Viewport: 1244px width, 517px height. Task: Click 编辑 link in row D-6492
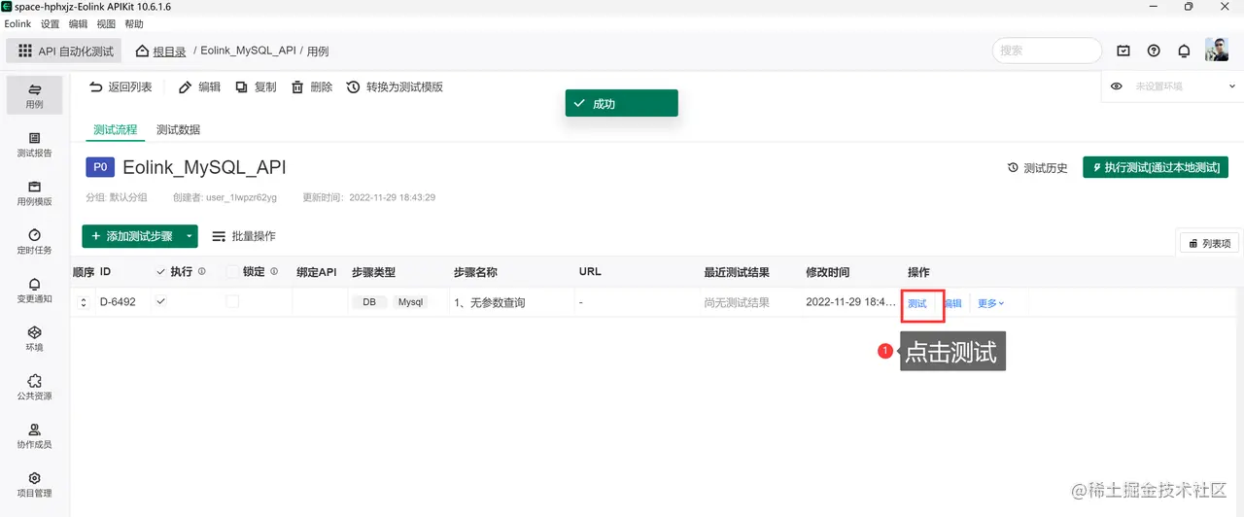[952, 303]
